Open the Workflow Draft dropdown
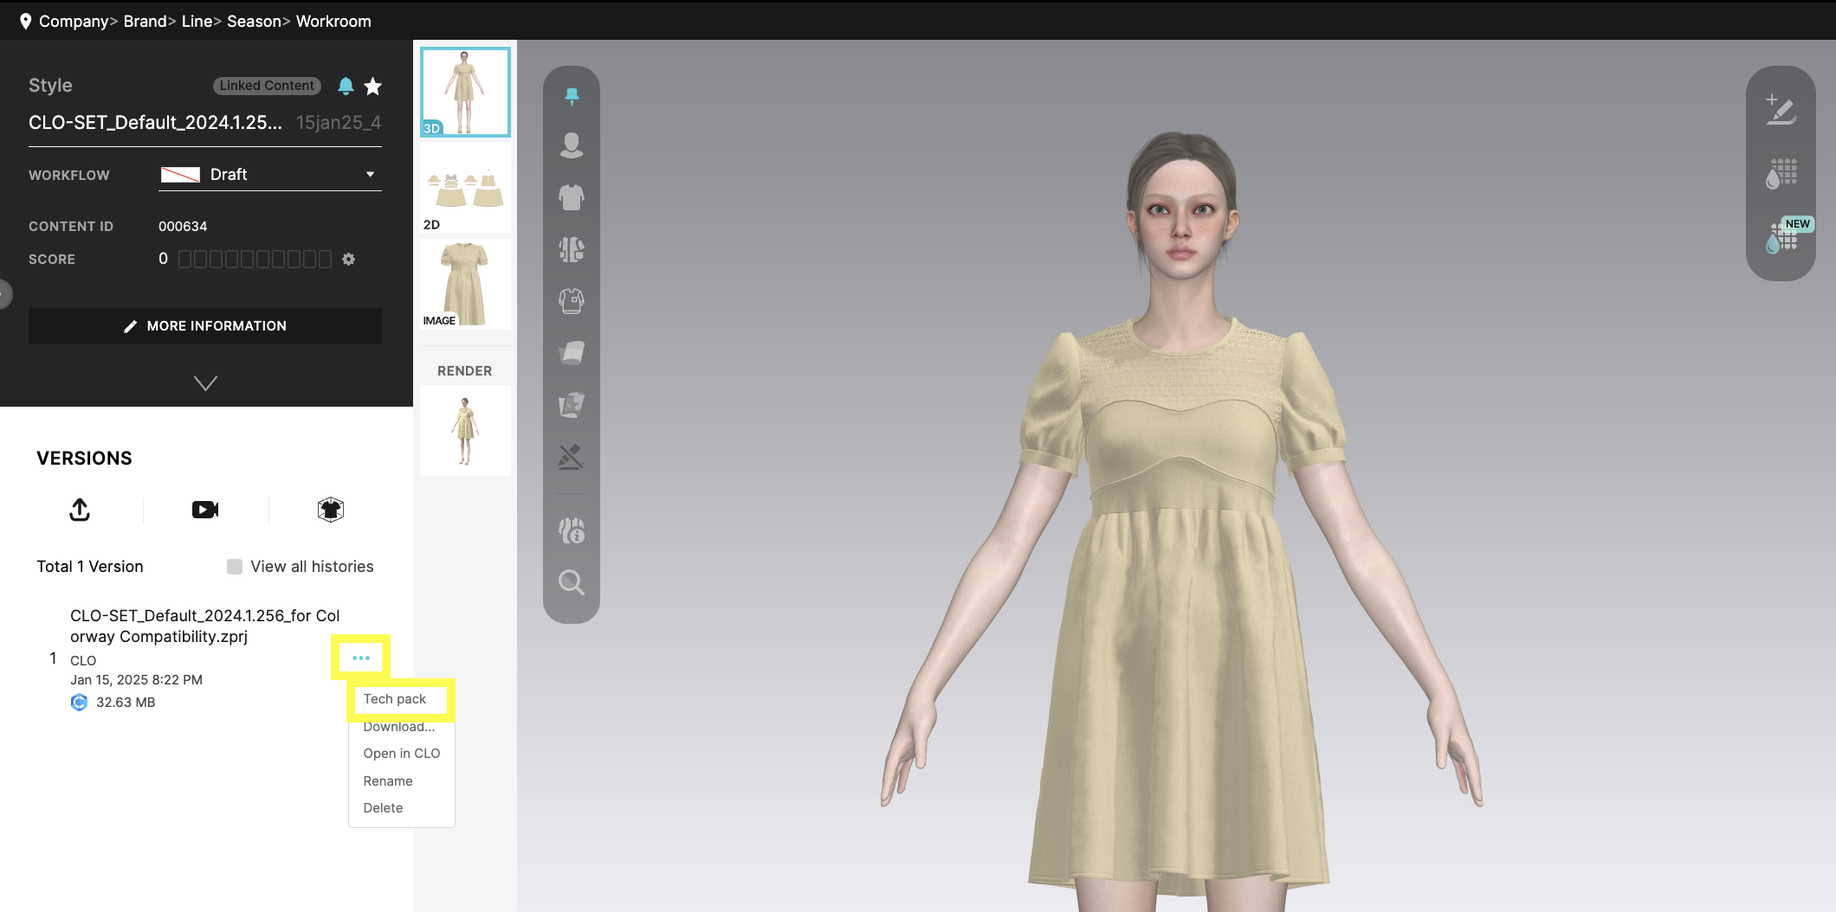Screen dimensions: 1836x912 click(270, 175)
